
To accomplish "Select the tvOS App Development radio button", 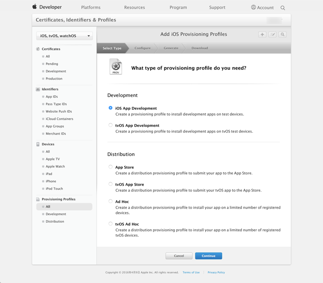I will click(x=111, y=125).
